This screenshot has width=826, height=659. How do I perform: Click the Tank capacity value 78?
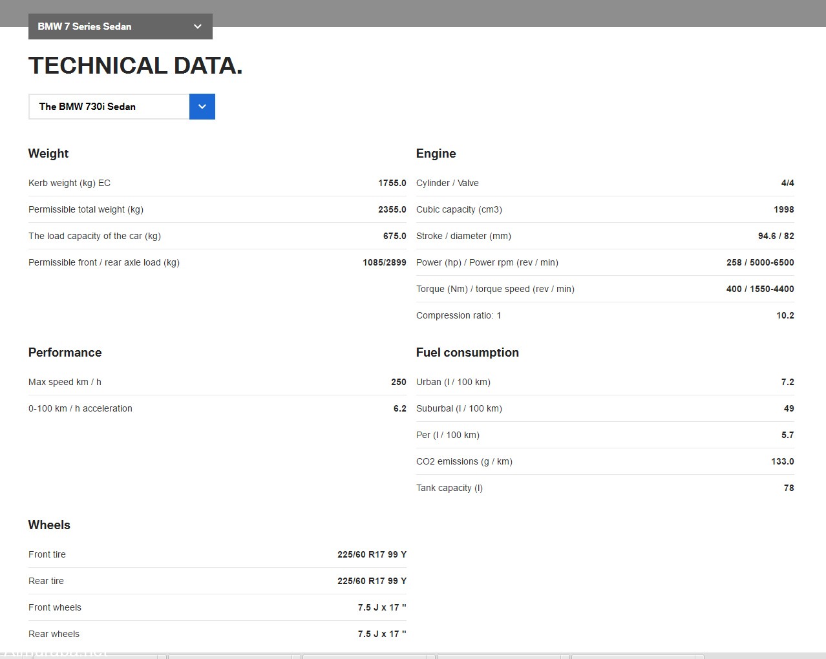point(789,488)
